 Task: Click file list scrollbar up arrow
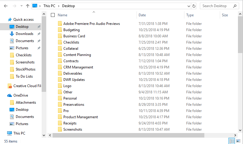point(240,14)
